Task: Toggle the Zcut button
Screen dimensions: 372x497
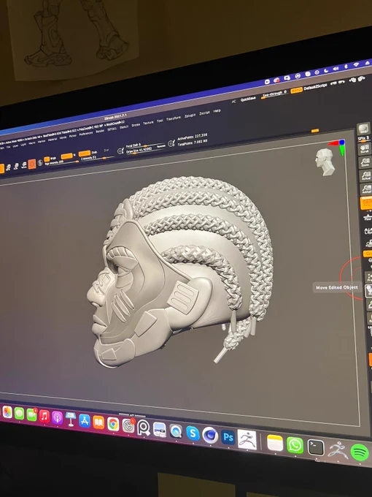Action: tap(106, 151)
